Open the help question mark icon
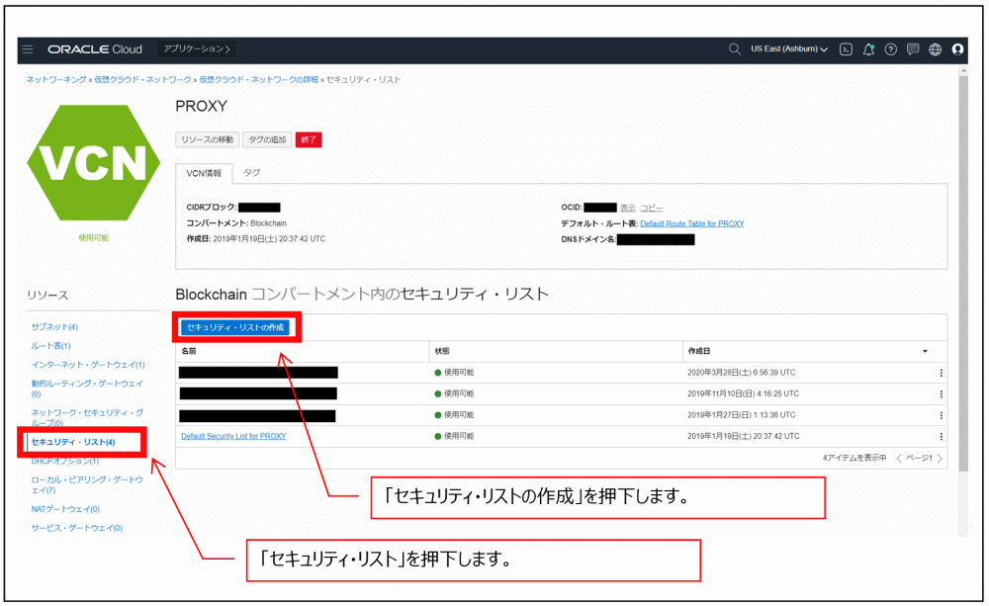The height and width of the screenshot is (606, 989). (x=891, y=49)
